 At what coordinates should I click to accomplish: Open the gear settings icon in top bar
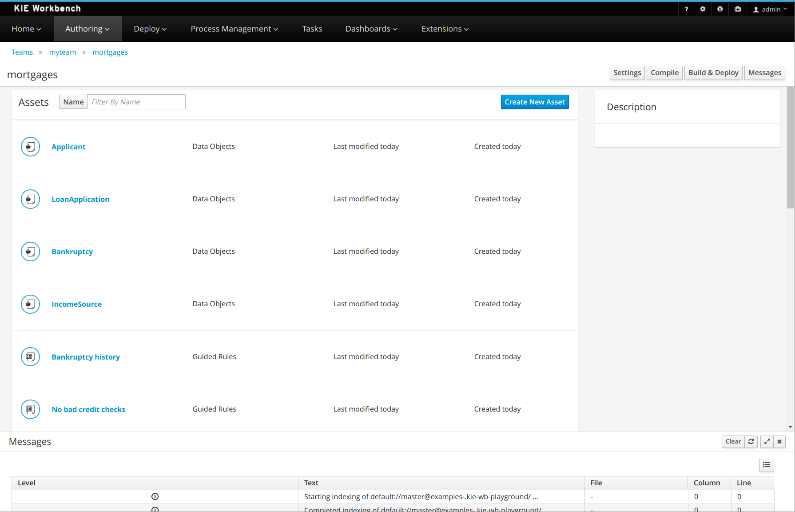703,9
